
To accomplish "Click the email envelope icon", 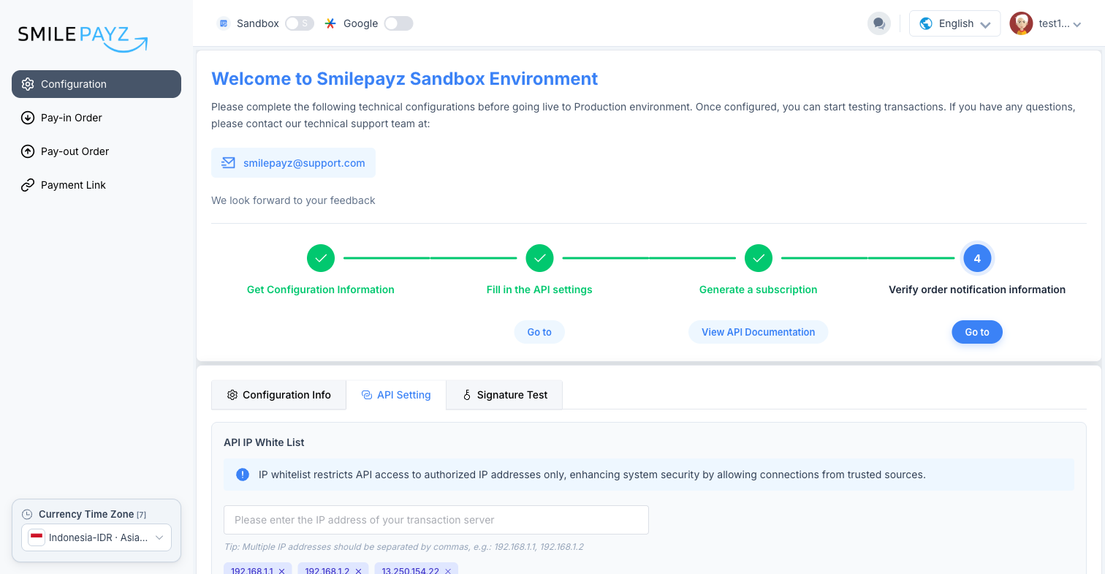I will pyautogui.click(x=229, y=163).
